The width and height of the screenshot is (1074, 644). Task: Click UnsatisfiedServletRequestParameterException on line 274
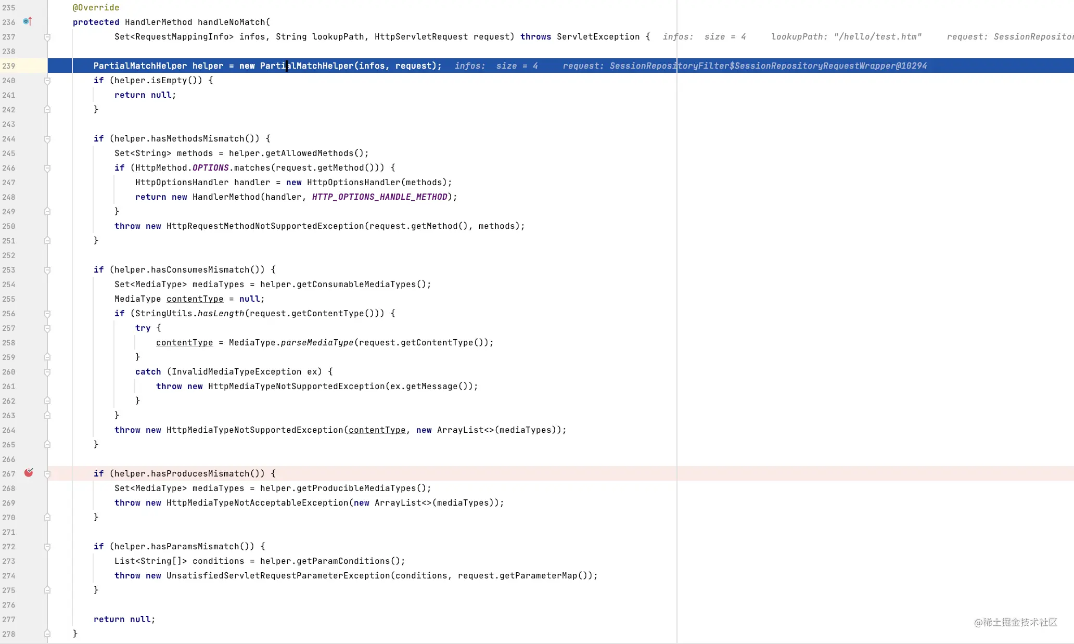coord(278,575)
